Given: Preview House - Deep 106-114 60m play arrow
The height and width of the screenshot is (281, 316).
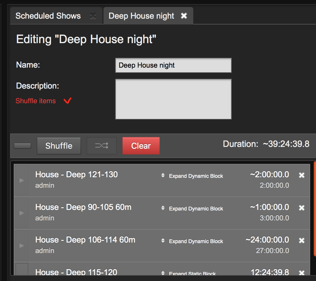Looking at the screenshot, I should pyautogui.click(x=22, y=245).
